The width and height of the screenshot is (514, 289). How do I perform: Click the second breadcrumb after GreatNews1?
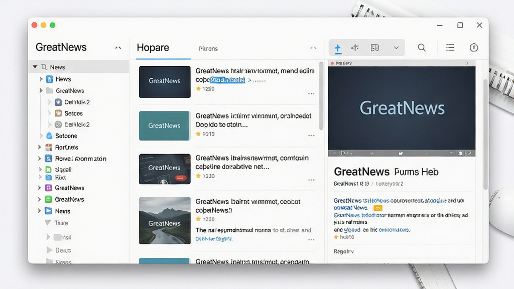(x=390, y=184)
